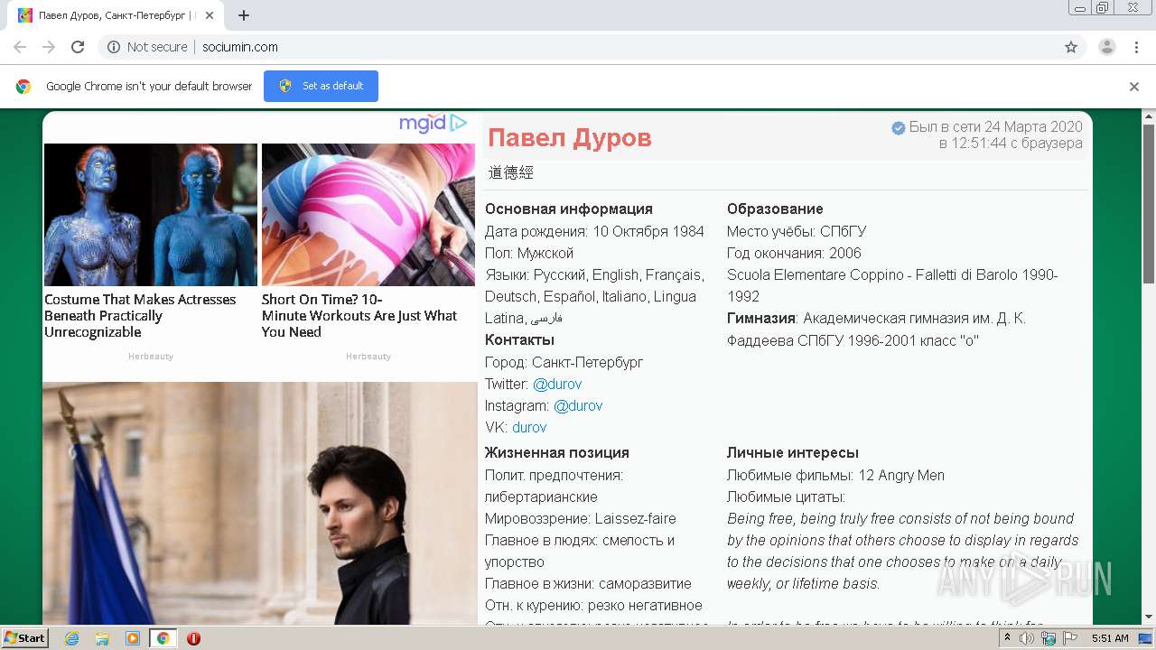Click the 5:51 AM taskbar clock
The image size is (1156, 650).
coord(1110,638)
